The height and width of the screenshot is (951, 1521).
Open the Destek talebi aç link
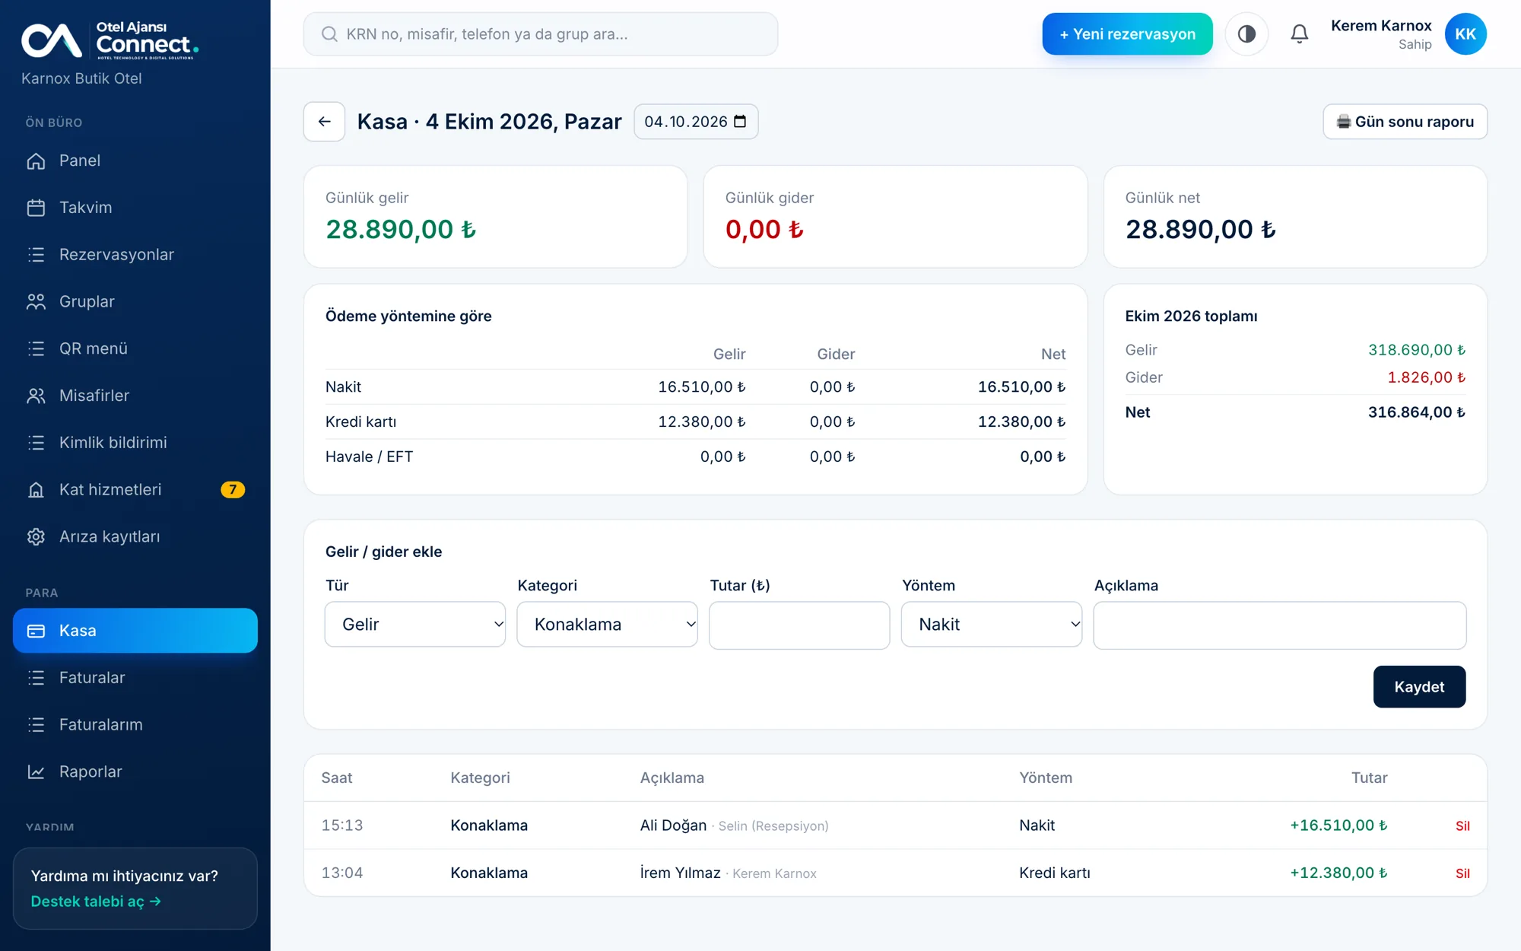point(96,902)
